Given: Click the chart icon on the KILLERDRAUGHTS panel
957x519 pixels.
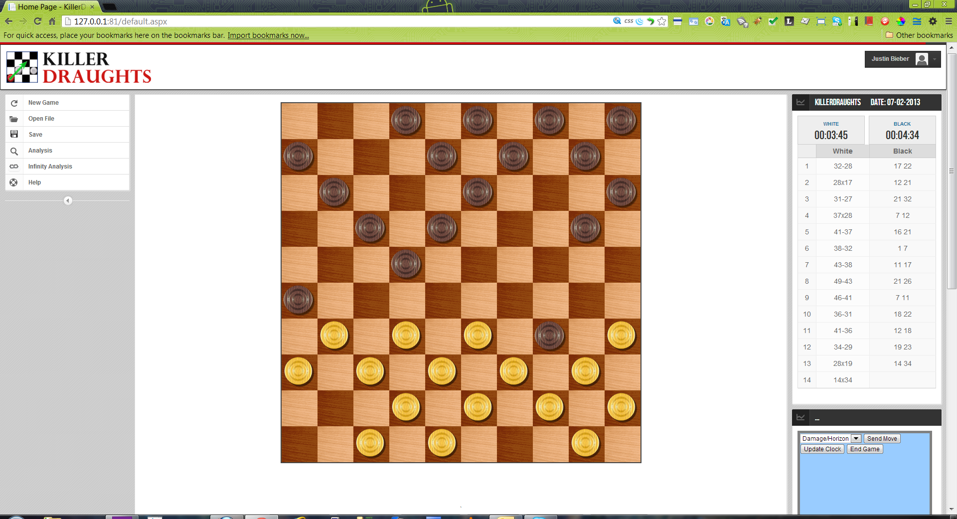Looking at the screenshot, I should tap(801, 102).
